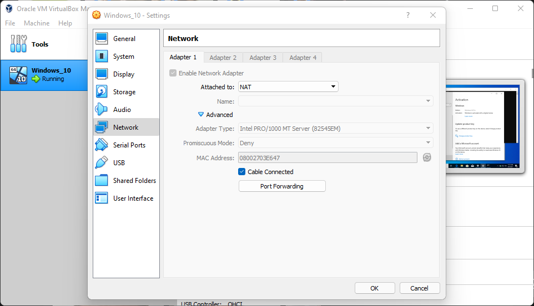This screenshot has height=306, width=534.
Task: Open the Display monitor icon
Action: [x=102, y=74]
